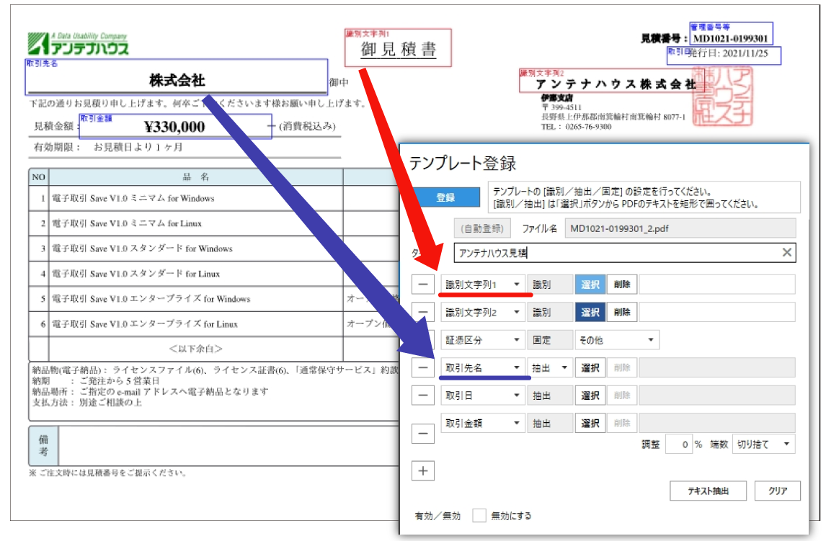The width and height of the screenshot is (826, 541).
Task: Remove the 取引日 row using the minus icon
Action: tap(423, 395)
